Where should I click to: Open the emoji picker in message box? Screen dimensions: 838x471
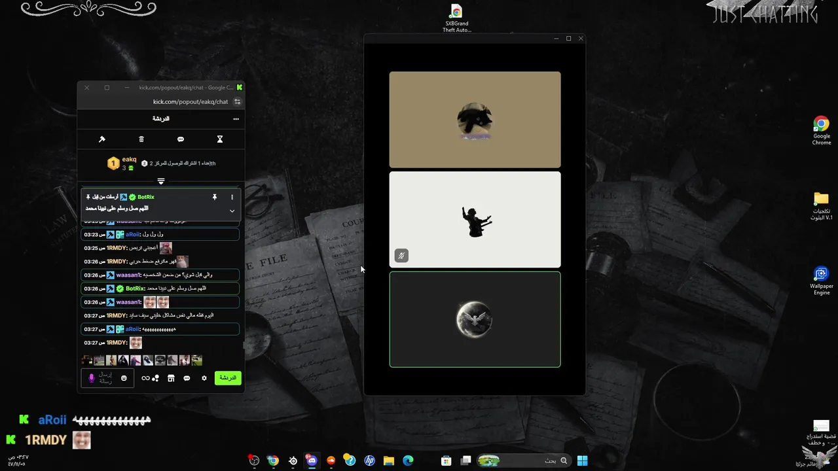(124, 378)
